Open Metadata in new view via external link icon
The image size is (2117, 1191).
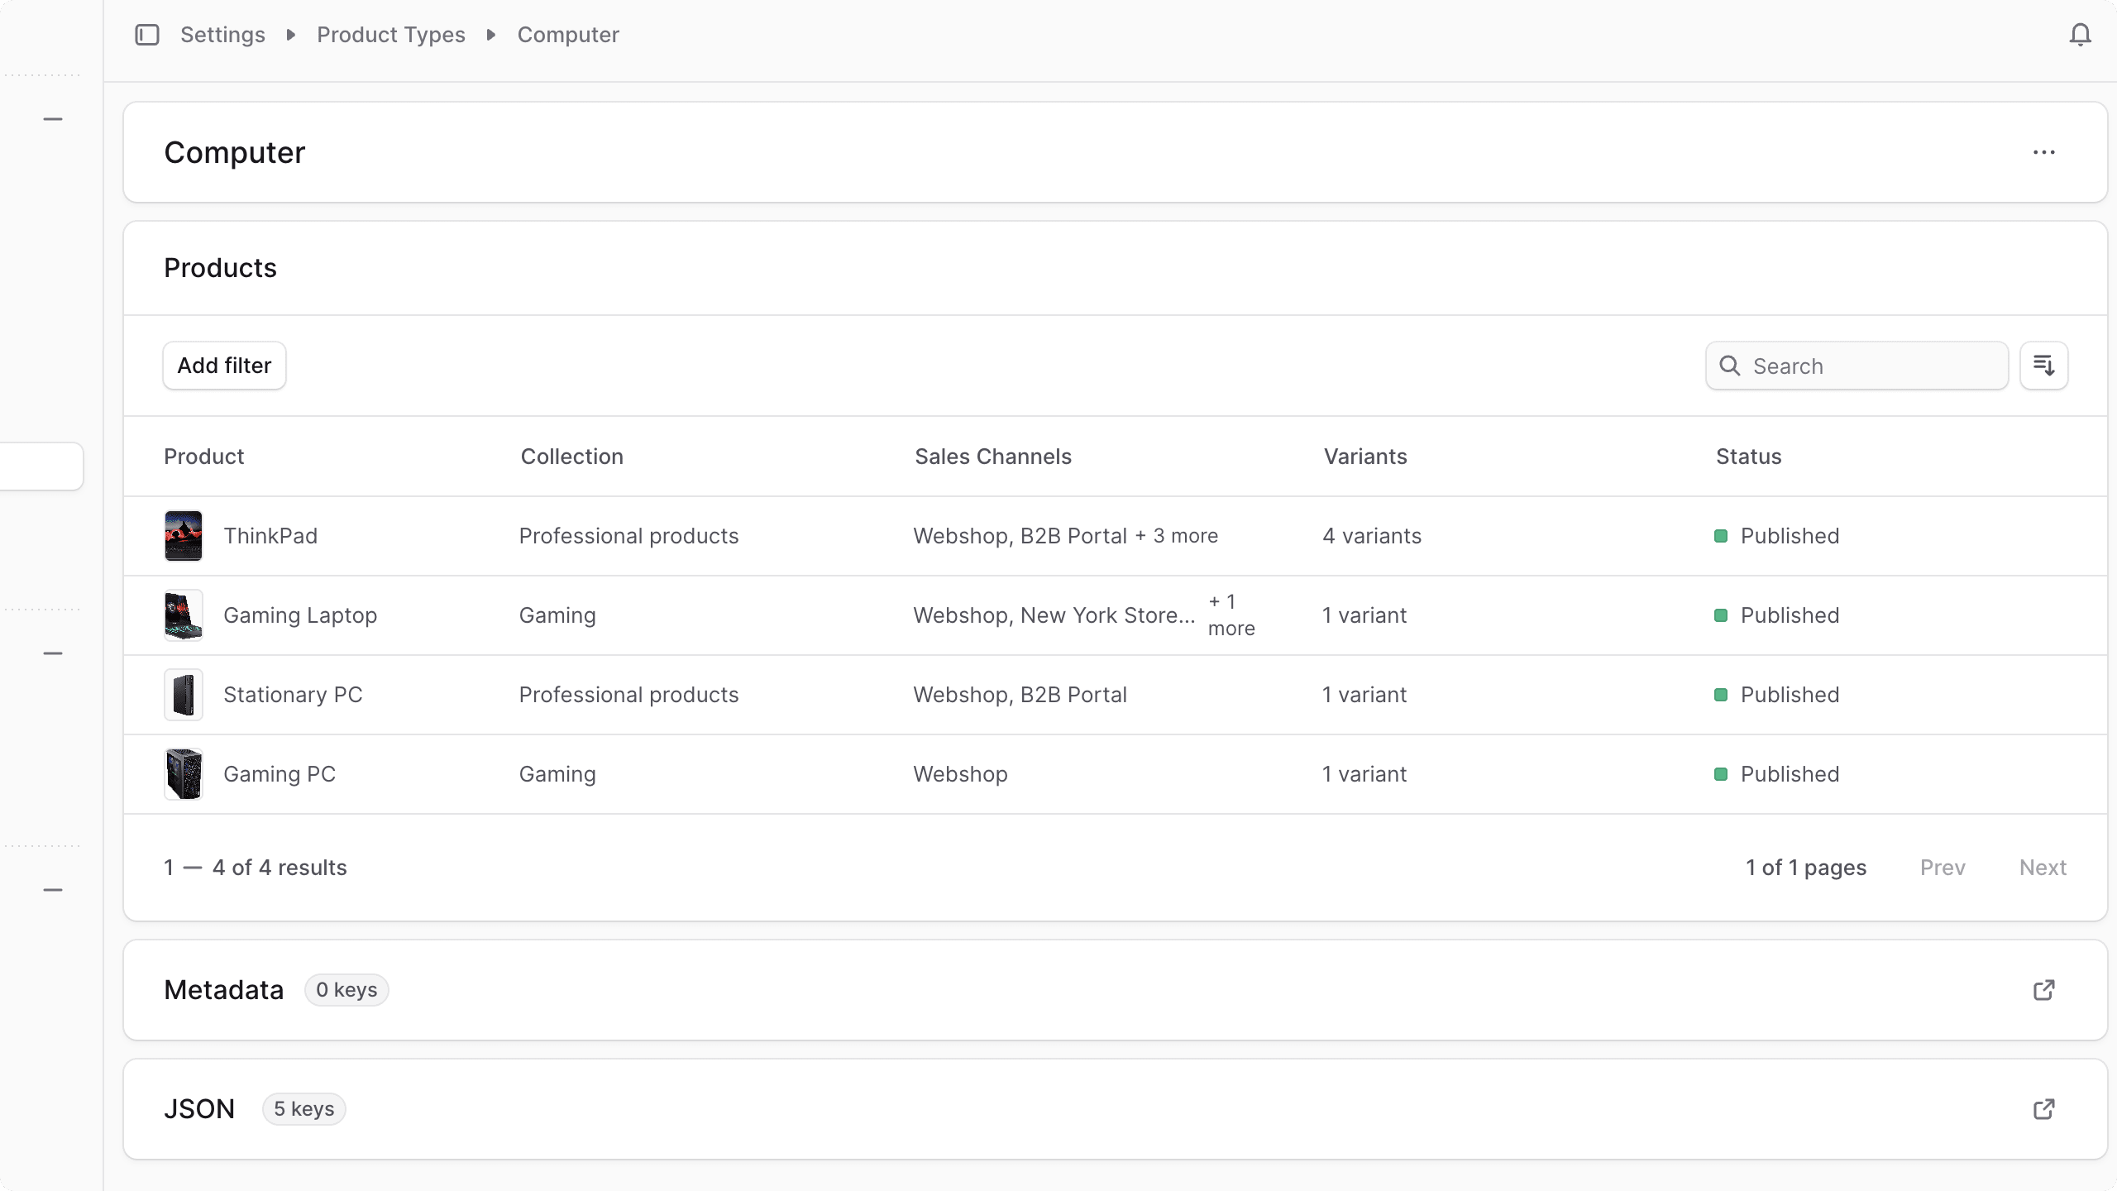click(x=2043, y=989)
